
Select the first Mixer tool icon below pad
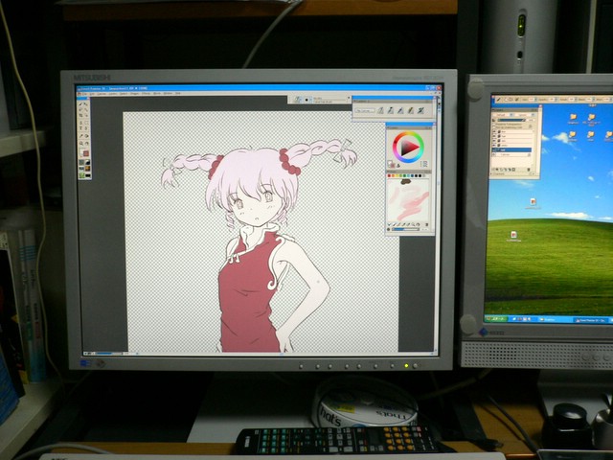390,224
